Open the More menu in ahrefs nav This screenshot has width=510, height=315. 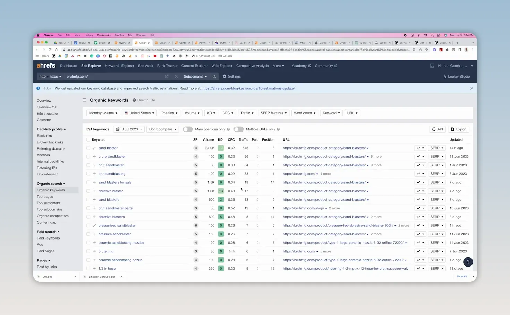point(278,66)
